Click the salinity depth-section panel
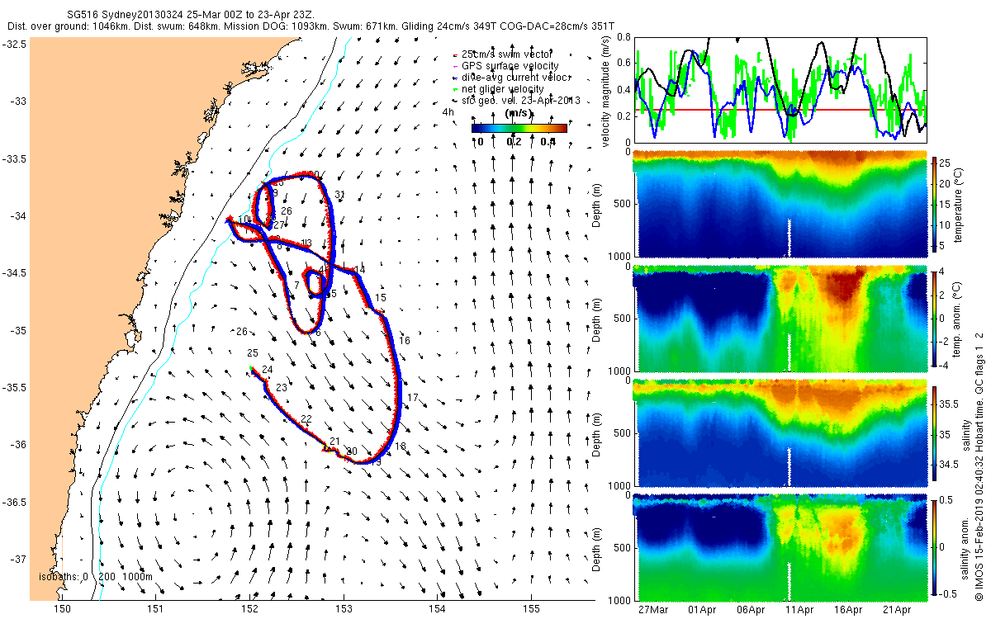Screen dimensions: 991x619 coord(779,433)
